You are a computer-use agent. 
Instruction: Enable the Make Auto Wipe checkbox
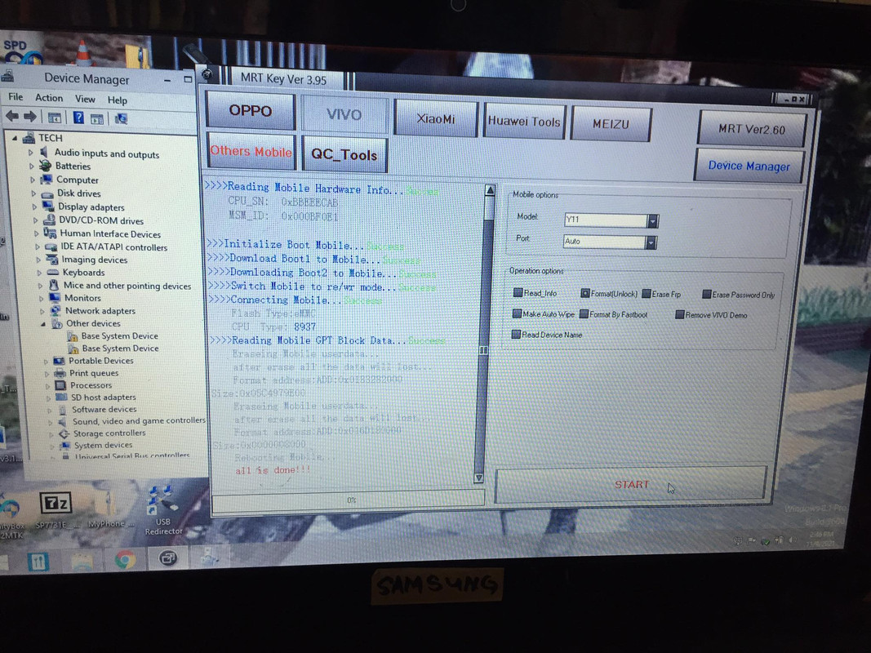point(517,313)
